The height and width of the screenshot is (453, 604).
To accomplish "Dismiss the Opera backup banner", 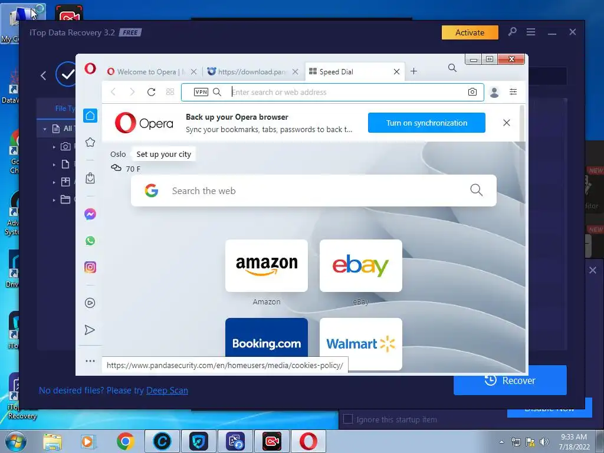I will pyautogui.click(x=507, y=123).
